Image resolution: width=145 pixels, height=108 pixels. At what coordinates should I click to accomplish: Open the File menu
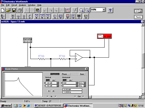[3, 5]
